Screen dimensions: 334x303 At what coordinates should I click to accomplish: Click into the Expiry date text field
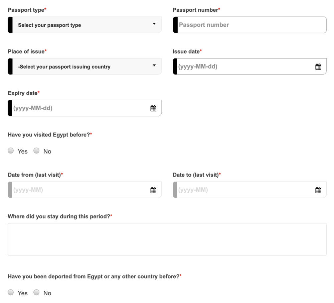pos(80,108)
